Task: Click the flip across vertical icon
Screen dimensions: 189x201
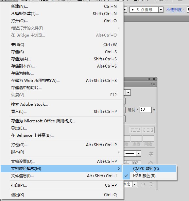Action: [x=151, y=184]
